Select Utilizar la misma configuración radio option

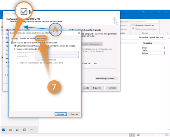coord(15,46)
